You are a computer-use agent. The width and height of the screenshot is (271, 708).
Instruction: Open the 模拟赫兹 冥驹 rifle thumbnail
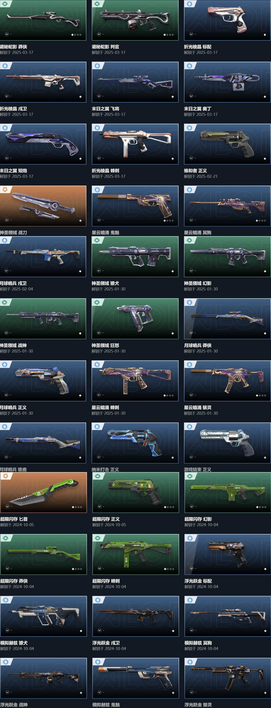tap(228, 616)
